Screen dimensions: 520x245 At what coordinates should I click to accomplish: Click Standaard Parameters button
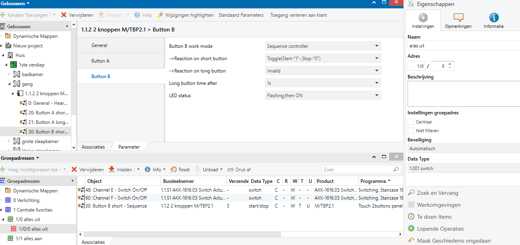[241, 15]
